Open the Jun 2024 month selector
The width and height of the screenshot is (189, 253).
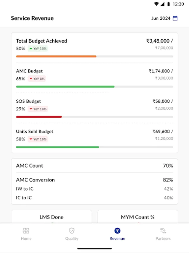click(161, 19)
